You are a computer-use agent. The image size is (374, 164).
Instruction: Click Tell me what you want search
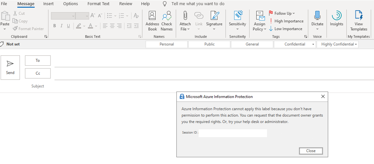click(x=198, y=4)
